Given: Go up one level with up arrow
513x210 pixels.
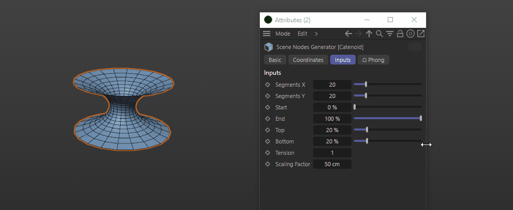Looking at the screenshot, I should click(369, 34).
